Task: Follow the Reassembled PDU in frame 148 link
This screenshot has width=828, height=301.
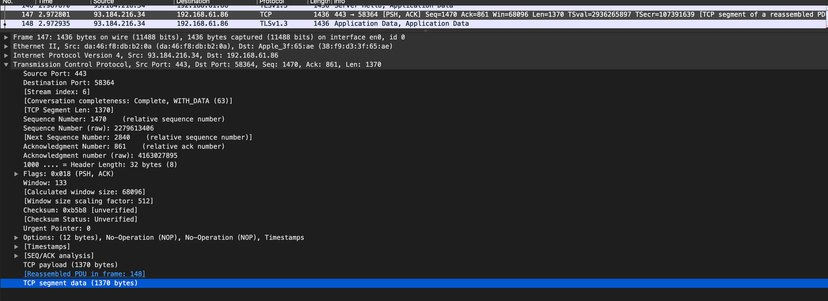Action: tap(85, 274)
